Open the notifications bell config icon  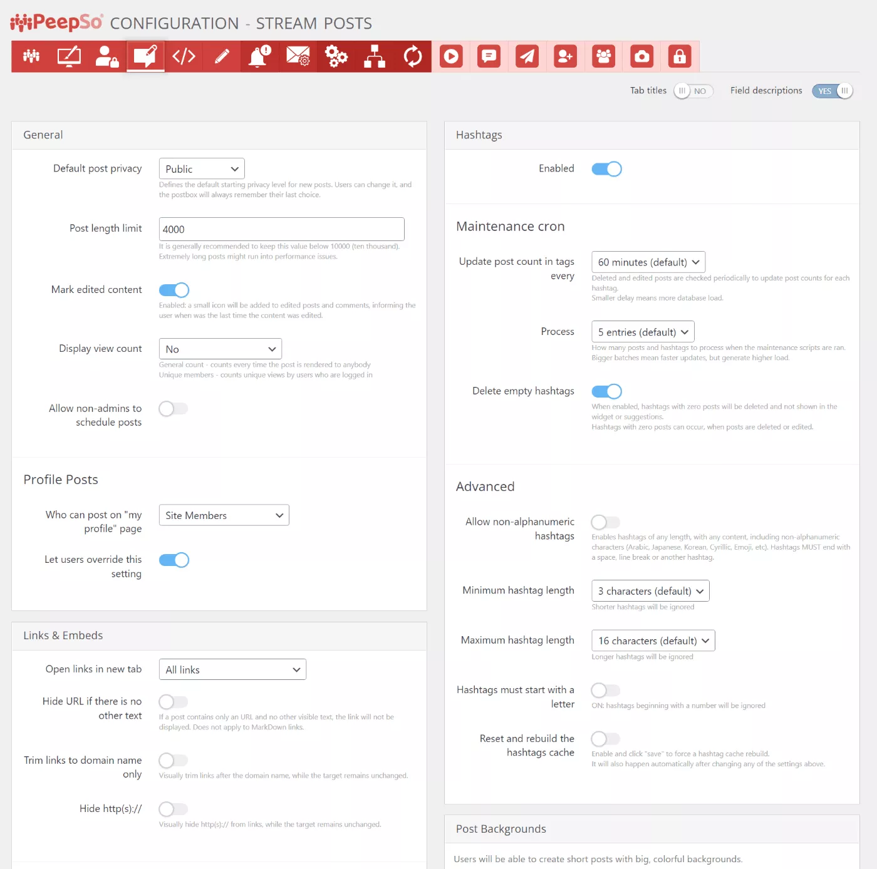pyautogui.click(x=260, y=56)
